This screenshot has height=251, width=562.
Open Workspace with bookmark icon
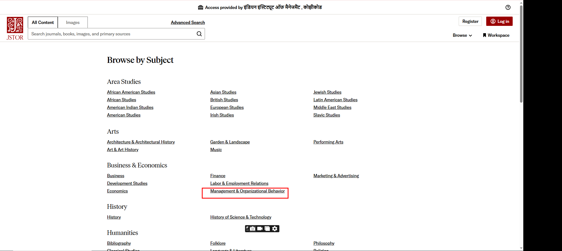point(496,35)
